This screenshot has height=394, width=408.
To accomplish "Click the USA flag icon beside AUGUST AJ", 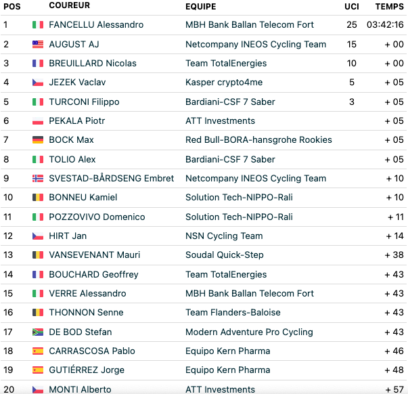I will pyautogui.click(x=38, y=44).
